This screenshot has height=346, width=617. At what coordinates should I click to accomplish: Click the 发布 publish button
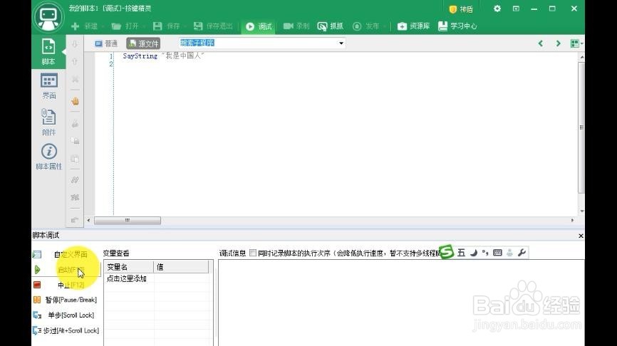(x=366, y=26)
